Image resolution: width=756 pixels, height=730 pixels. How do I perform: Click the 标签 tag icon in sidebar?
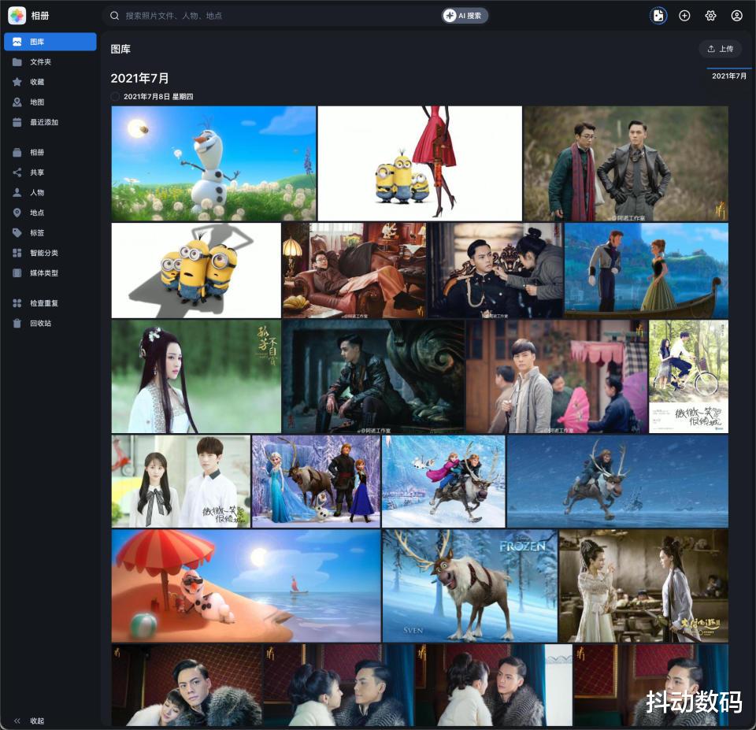pos(17,233)
